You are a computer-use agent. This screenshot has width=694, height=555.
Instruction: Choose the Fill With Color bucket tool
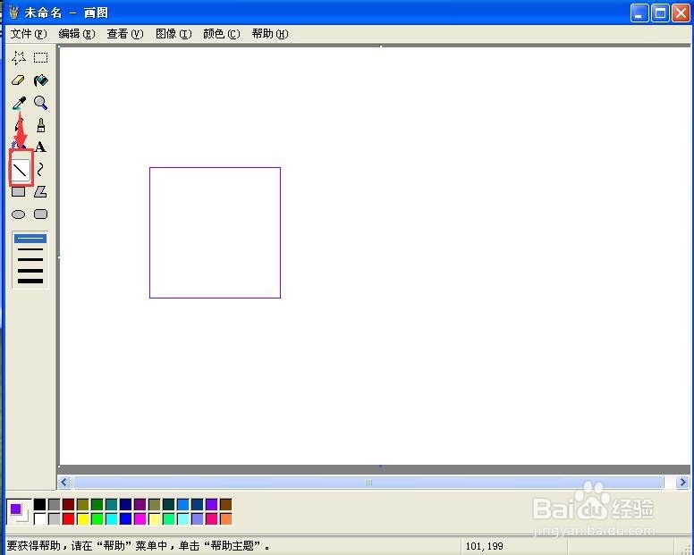tap(41, 80)
